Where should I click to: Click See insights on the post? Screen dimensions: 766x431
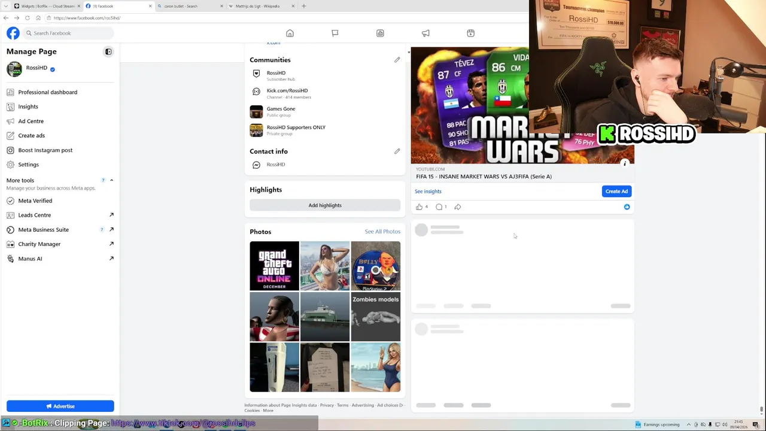(x=428, y=192)
